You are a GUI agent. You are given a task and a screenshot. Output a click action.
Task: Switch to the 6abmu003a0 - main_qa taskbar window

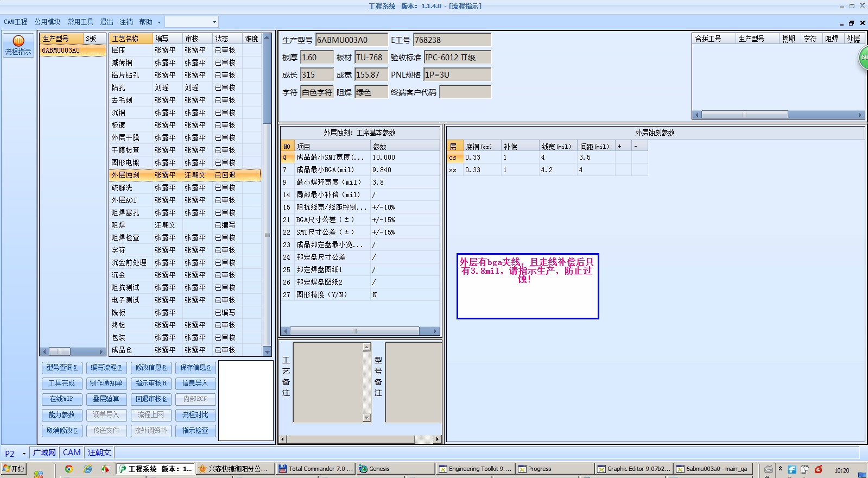[x=713, y=469]
